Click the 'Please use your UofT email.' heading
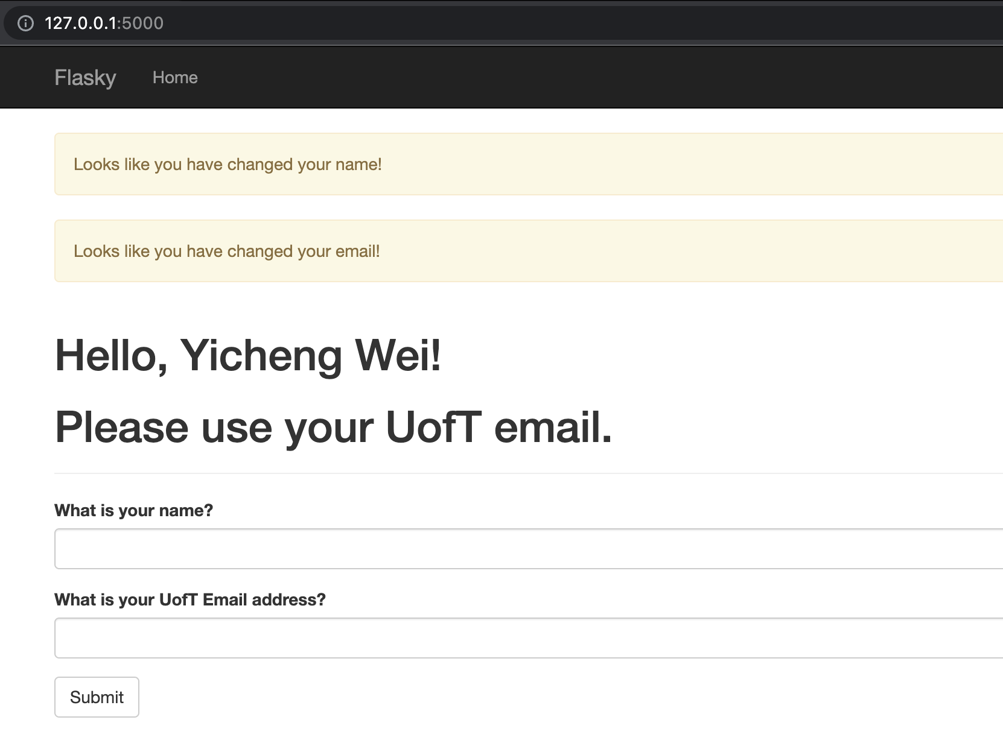The image size is (1003, 755). 333,428
